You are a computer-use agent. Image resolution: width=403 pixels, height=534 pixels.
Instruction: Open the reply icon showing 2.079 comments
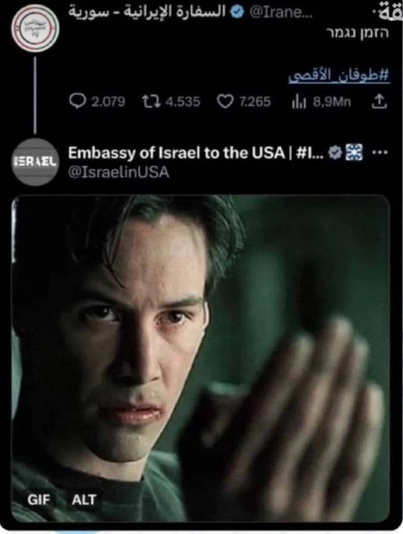(x=77, y=101)
